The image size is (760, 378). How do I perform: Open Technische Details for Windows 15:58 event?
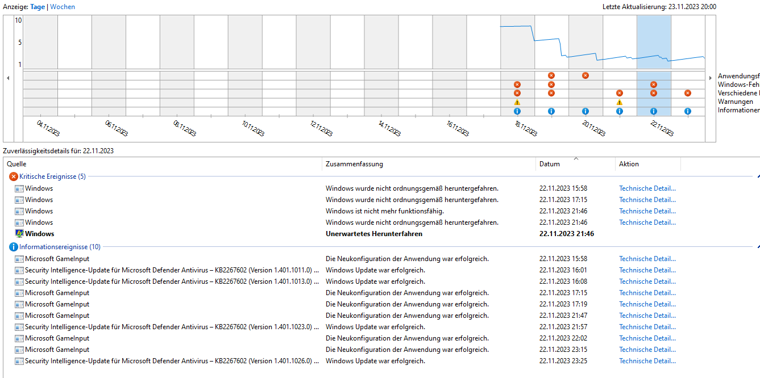tap(647, 188)
